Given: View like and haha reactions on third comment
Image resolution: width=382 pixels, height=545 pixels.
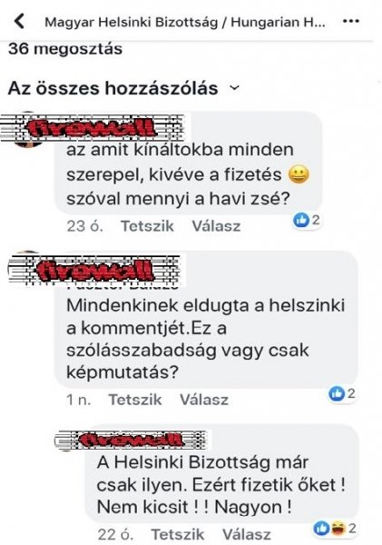Looking at the screenshot, I should (335, 529).
